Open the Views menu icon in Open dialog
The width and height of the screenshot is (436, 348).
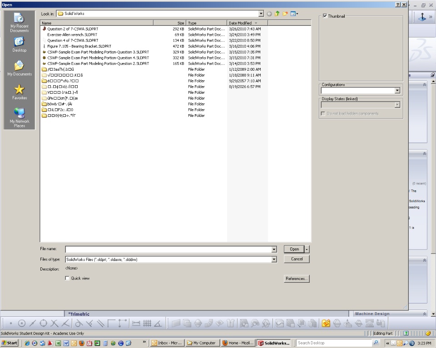294,14
